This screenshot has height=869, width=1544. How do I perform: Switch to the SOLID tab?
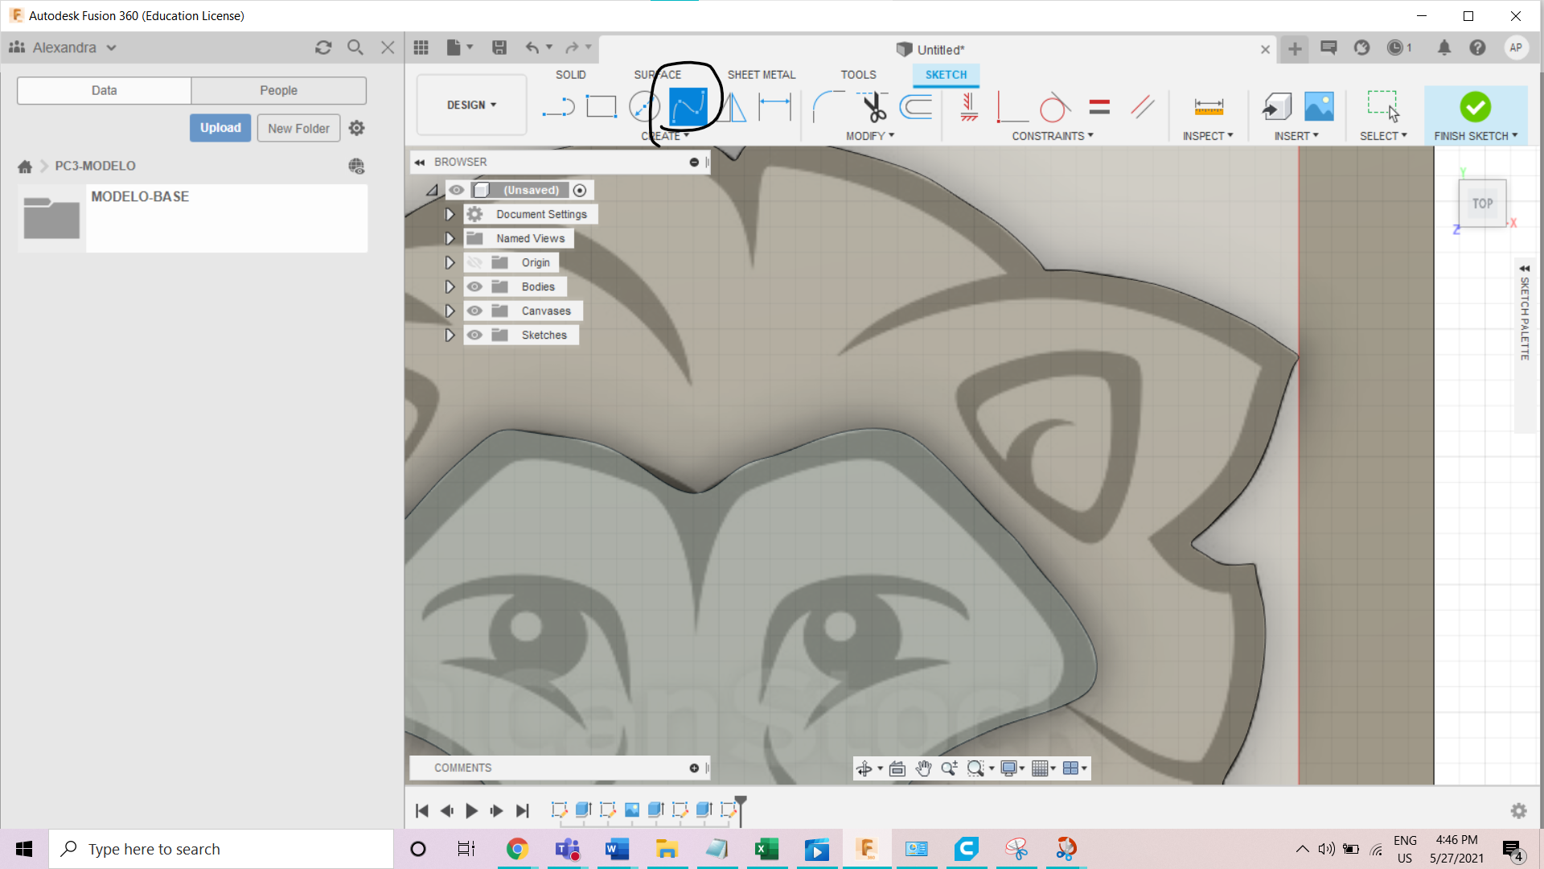click(570, 75)
